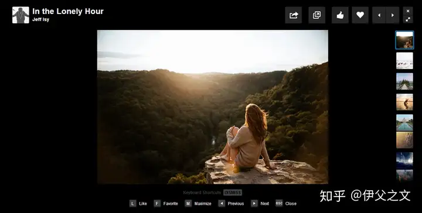Like the photo with thumbs-up icon
The height and width of the screenshot is (213, 422).
point(340,15)
